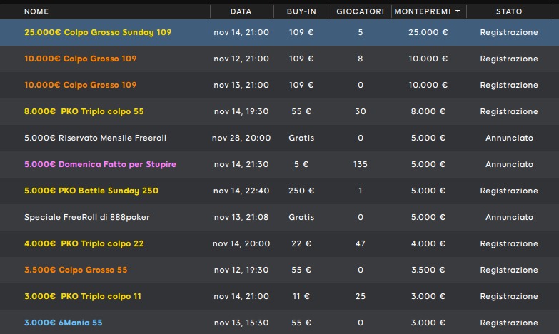Open 3.000€ PKO Triplo colpo 11
Viewport: 559px width, 334px height.
(x=83, y=296)
